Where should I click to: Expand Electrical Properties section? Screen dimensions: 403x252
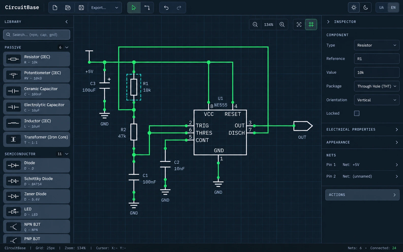tap(362, 130)
